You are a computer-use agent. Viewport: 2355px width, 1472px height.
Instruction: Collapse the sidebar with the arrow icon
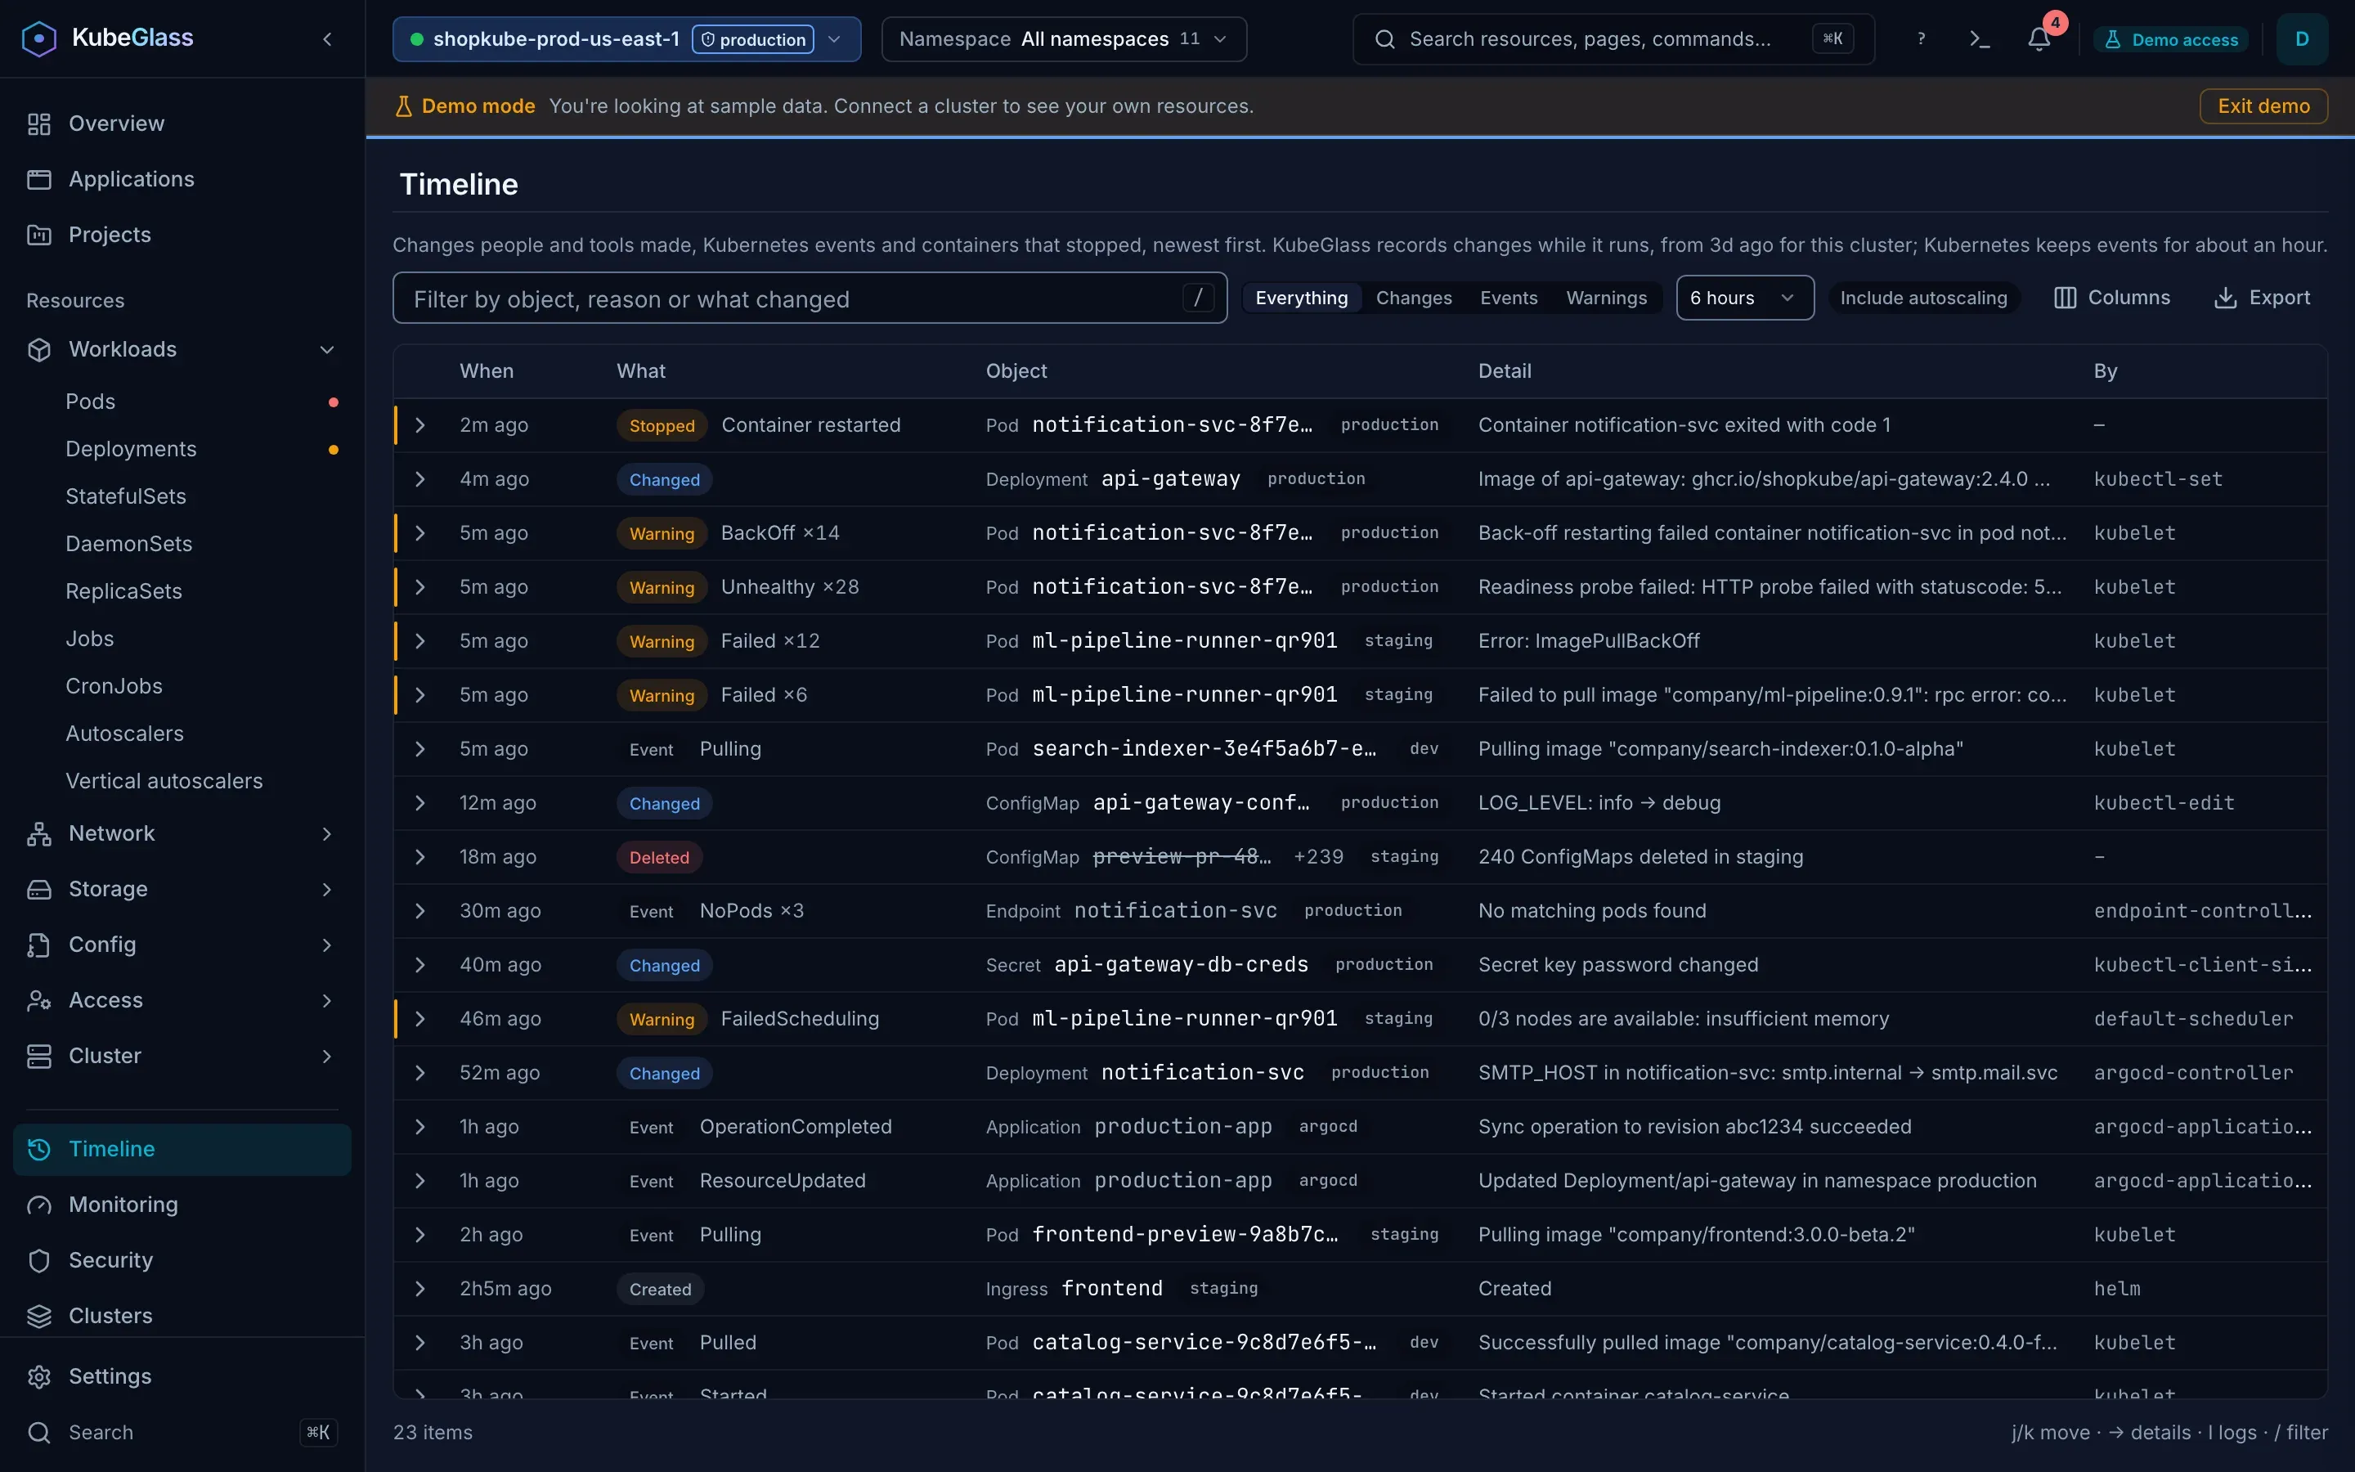pos(327,39)
